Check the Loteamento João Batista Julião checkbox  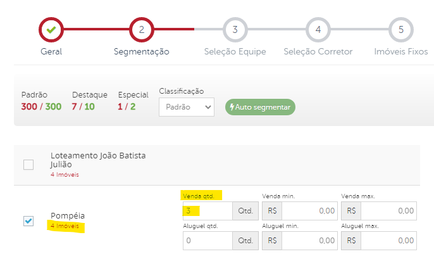pos(28,165)
